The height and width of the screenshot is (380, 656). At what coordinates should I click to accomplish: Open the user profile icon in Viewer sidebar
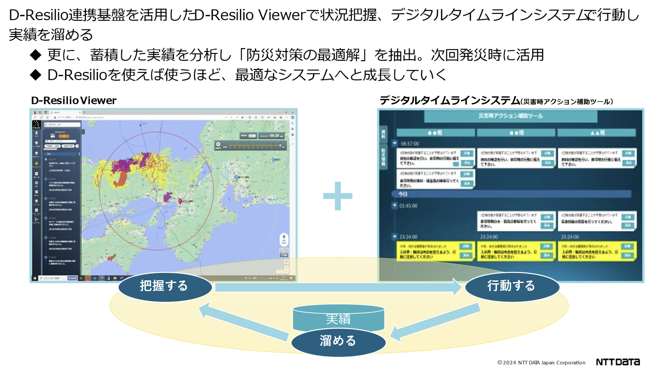pos(36,133)
